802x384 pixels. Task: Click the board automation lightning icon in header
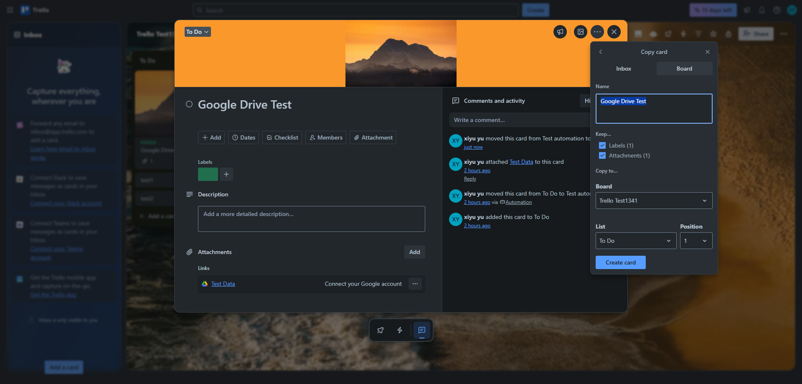coord(683,34)
